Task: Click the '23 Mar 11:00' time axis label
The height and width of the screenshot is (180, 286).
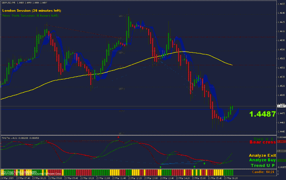Action: [103, 178]
